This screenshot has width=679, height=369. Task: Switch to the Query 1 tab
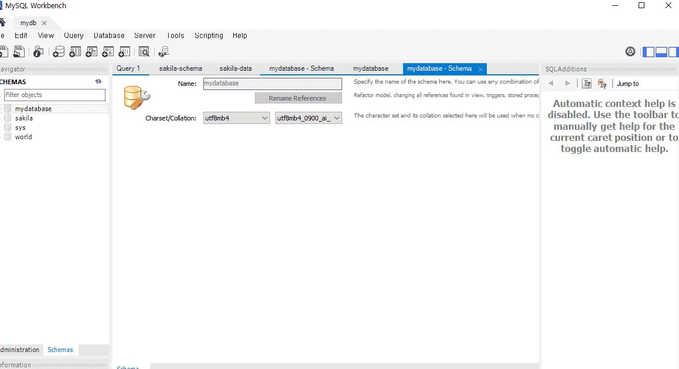[x=128, y=68]
